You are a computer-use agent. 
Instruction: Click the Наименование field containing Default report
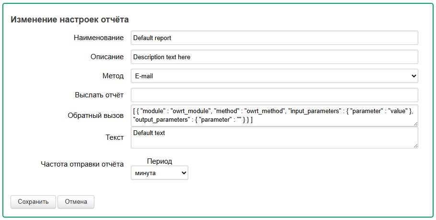pos(274,38)
